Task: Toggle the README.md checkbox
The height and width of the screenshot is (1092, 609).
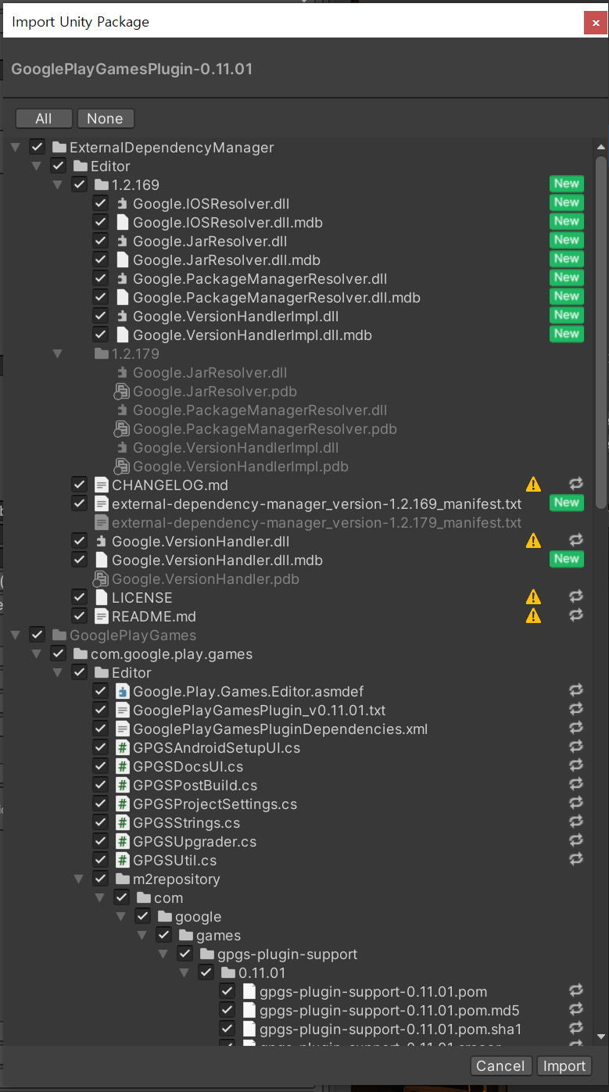Action: click(x=79, y=617)
